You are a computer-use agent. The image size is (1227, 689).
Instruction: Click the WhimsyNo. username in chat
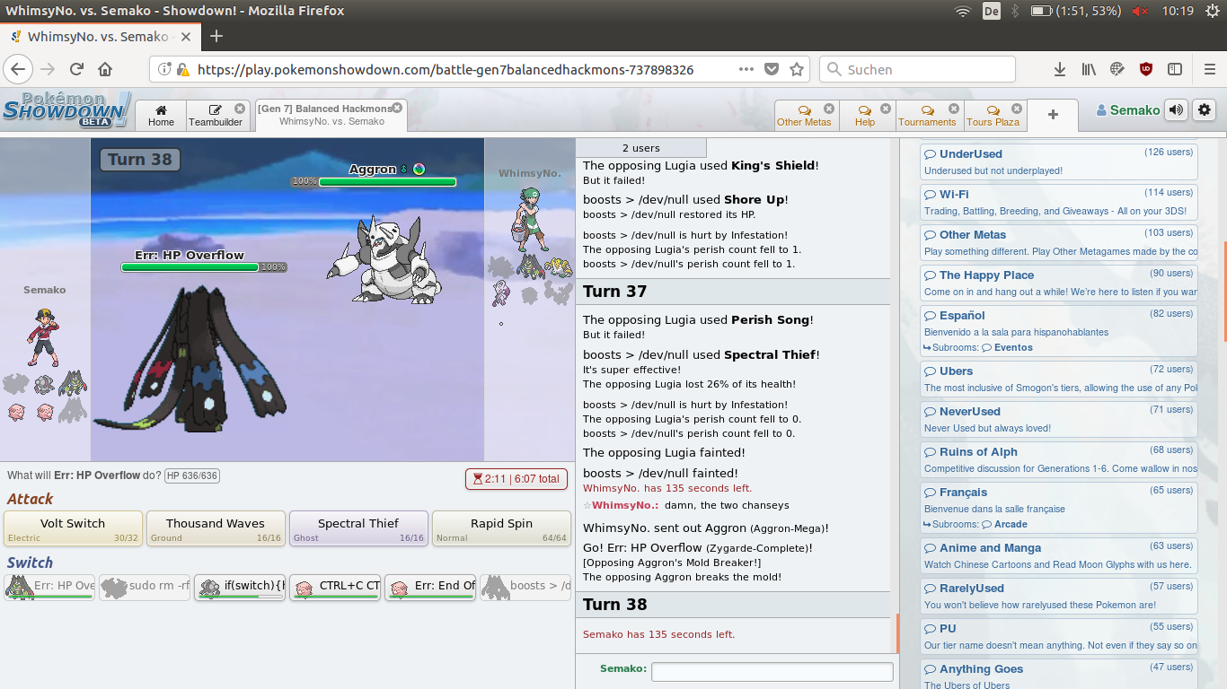[625, 505]
